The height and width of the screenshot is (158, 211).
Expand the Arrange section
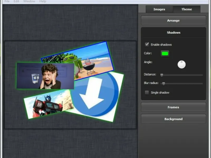coord(173,21)
